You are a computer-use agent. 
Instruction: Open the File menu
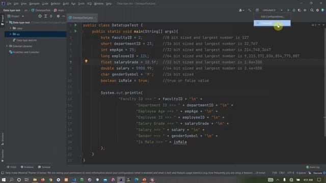click(x=9, y=4)
